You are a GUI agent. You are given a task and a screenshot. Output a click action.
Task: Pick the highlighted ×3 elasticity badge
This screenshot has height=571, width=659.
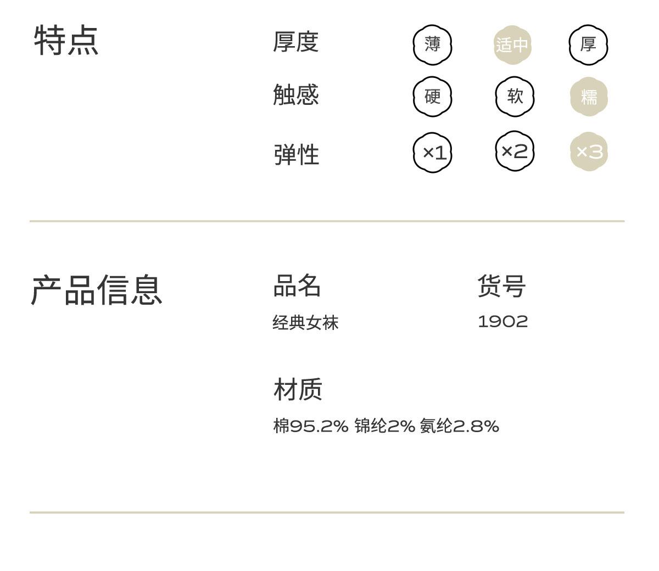589,152
